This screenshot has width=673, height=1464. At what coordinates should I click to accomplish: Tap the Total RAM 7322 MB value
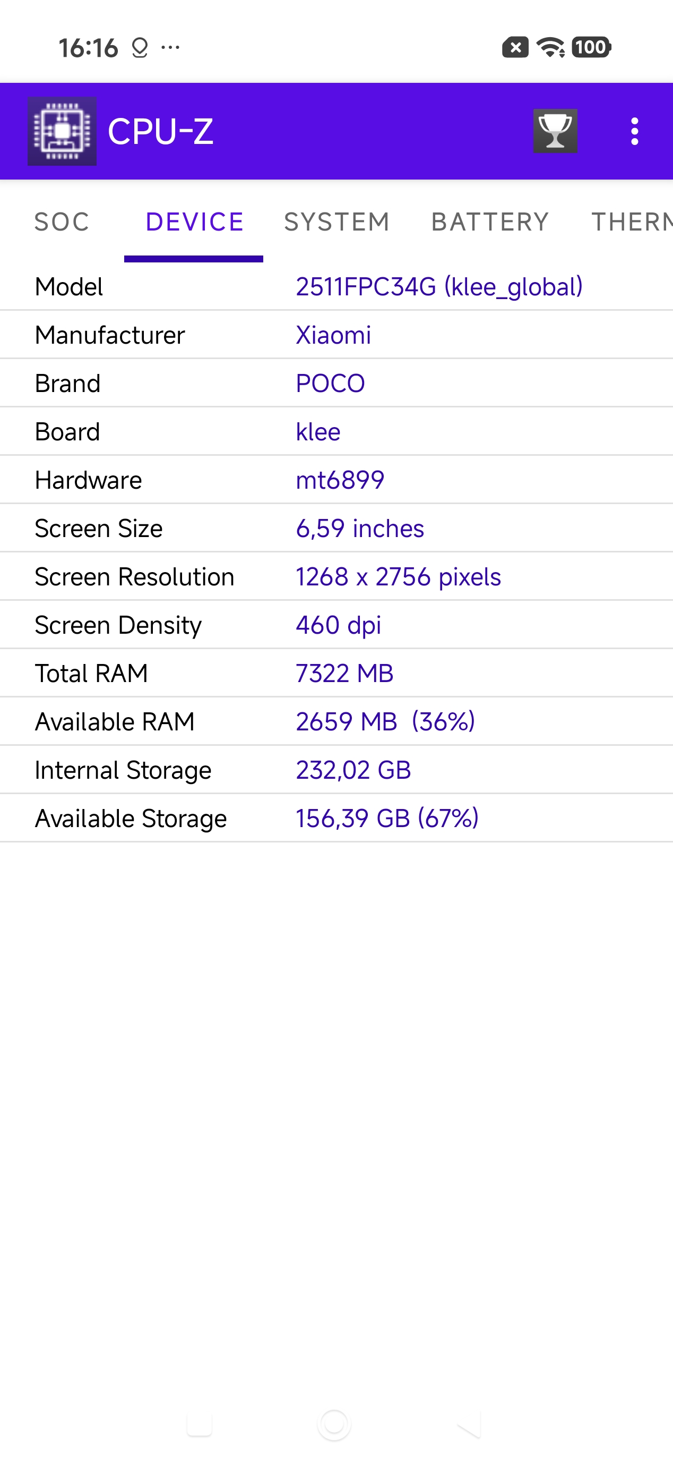tap(344, 674)
